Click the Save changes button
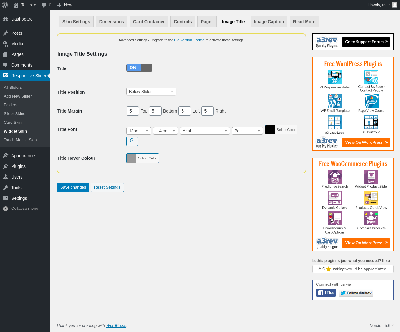The width and height of the screenshot is (400, 332). click(73, 187)
